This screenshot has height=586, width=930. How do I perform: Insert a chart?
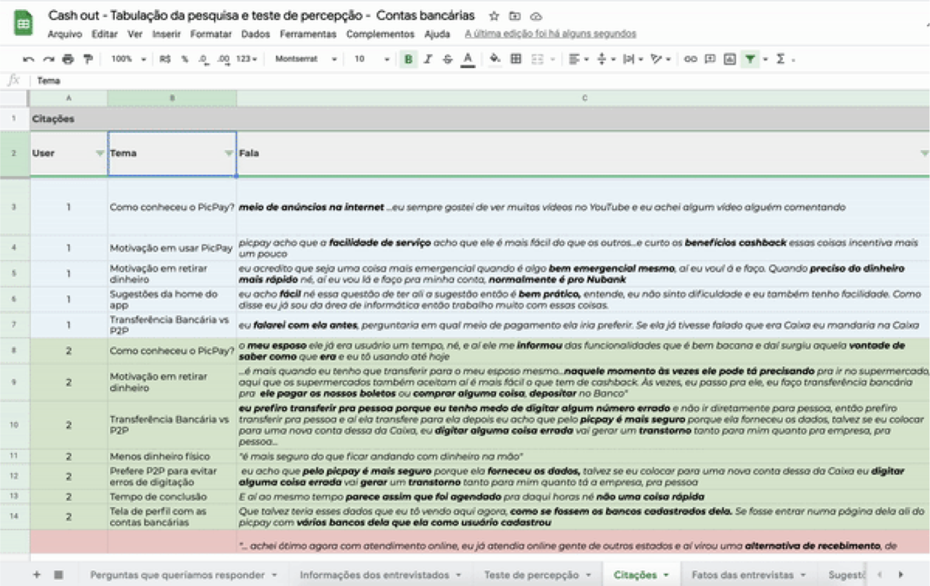[730, 59]
